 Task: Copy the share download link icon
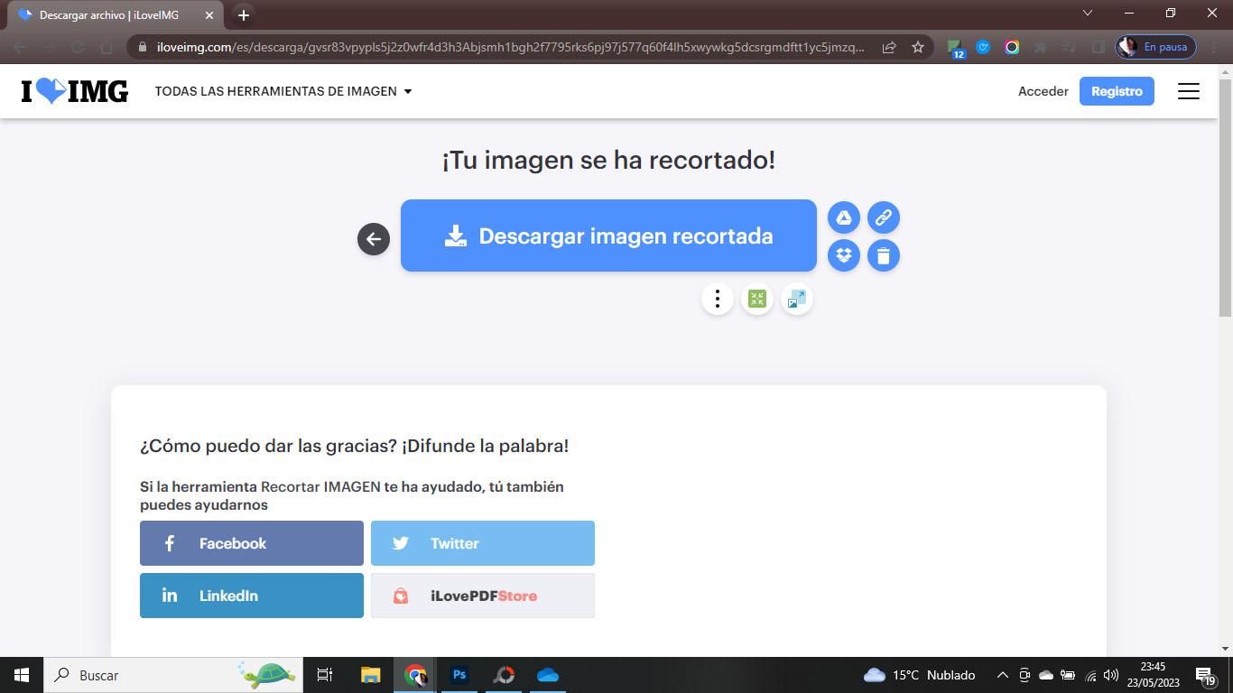click(x=884, y=217)
